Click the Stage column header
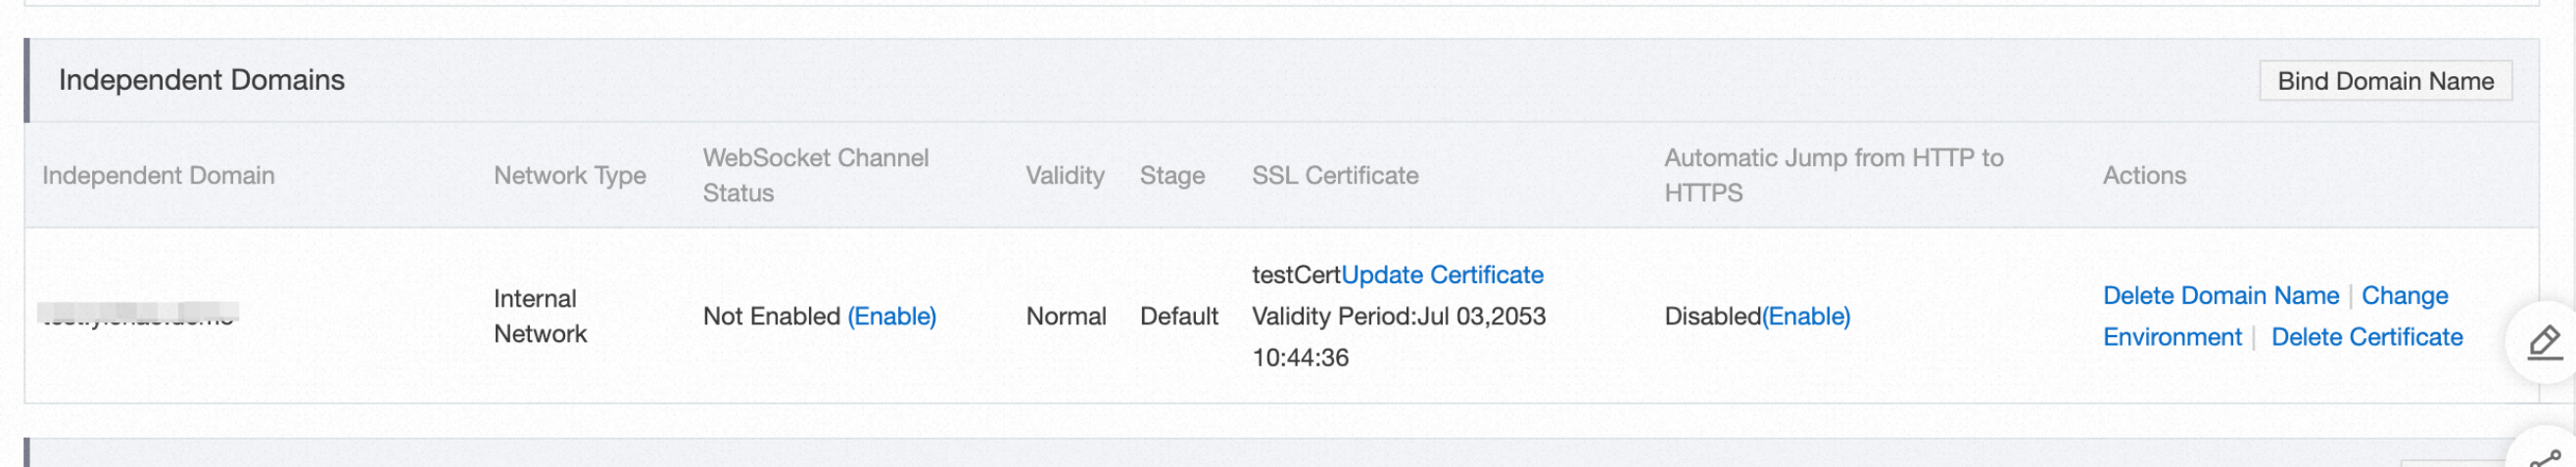Image resolution: width=2576 pixels, height=467 pixels. tap(1171, 176)
